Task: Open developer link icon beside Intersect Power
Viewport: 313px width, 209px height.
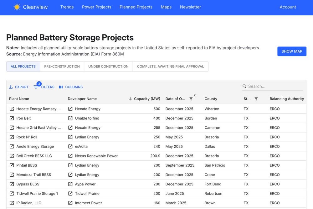Action: 70,203
